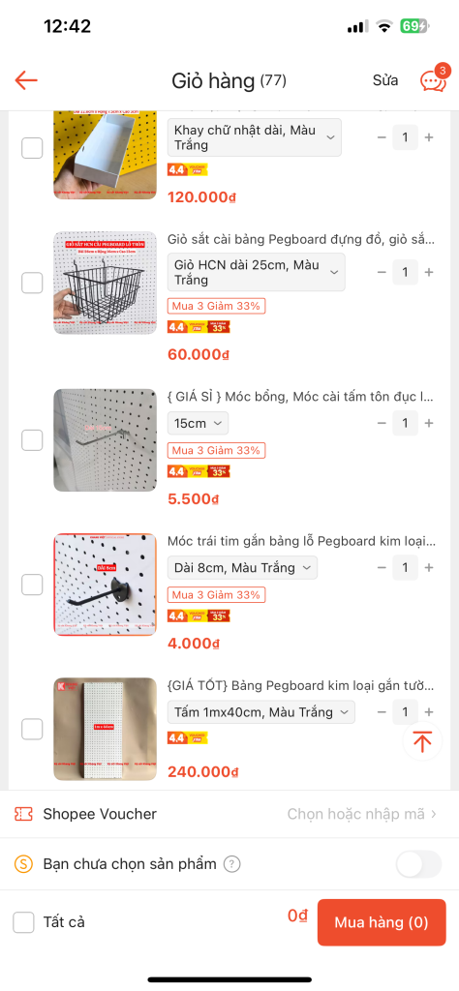459x991 pixels.
Task: Decrease quantity of Dài 8cm hook item
Action: tap(382, 567)
